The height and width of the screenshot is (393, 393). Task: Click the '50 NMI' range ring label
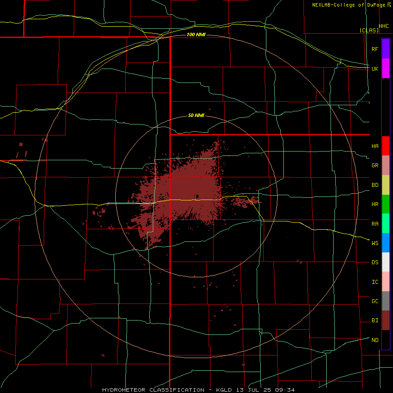click(196, 115)
